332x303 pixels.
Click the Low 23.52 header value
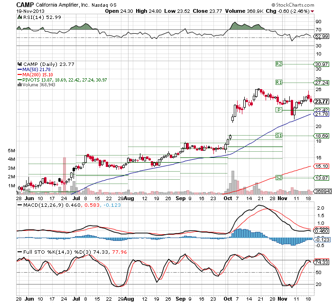click(x=177, y=11)
